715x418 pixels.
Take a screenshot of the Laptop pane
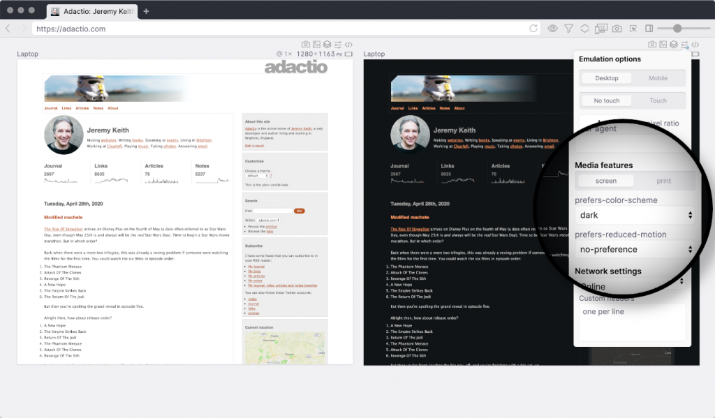(x=306, y=44)
